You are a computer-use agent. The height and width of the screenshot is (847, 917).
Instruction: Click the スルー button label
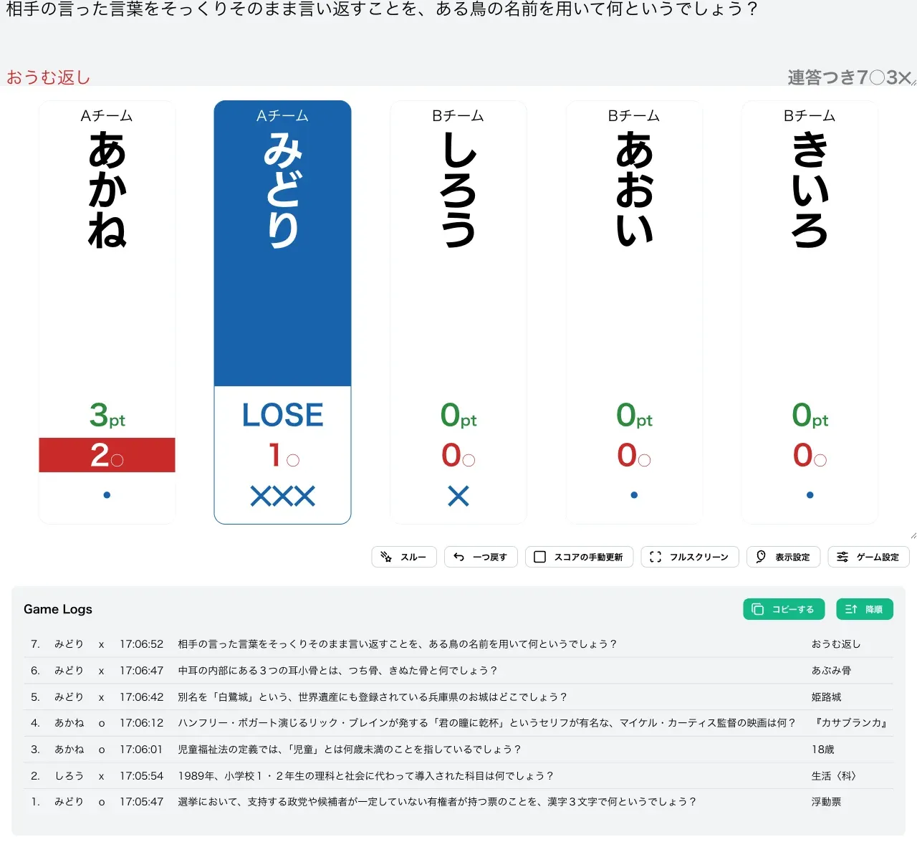[x=413, y=558]
